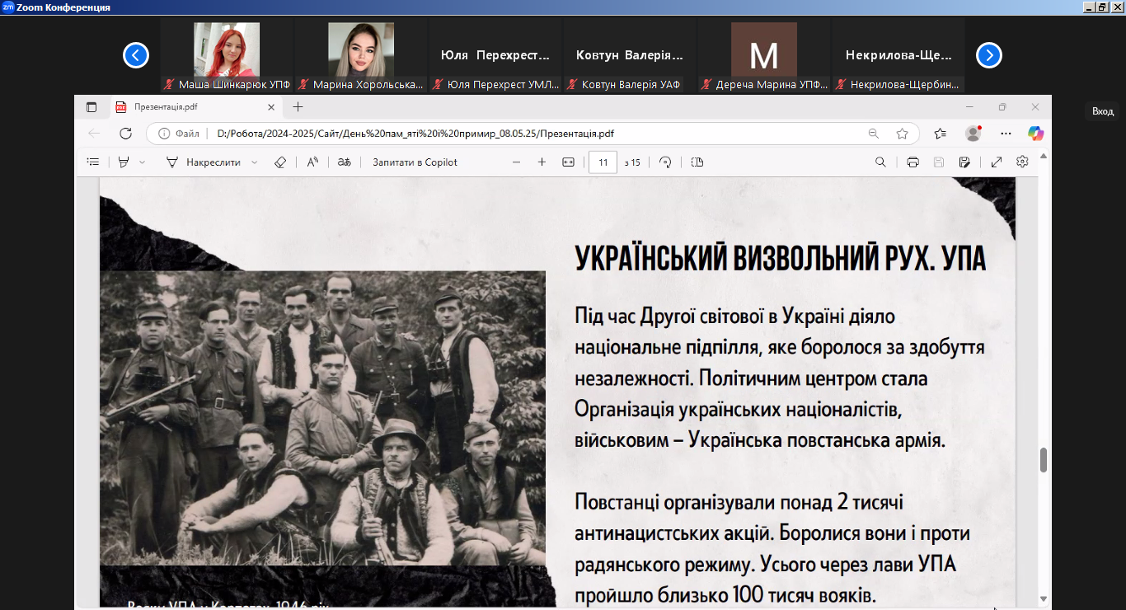The height and width of the screenshot is (610, 1126).
Task: Toggle fit to width mode
Action: coord(568,162)
